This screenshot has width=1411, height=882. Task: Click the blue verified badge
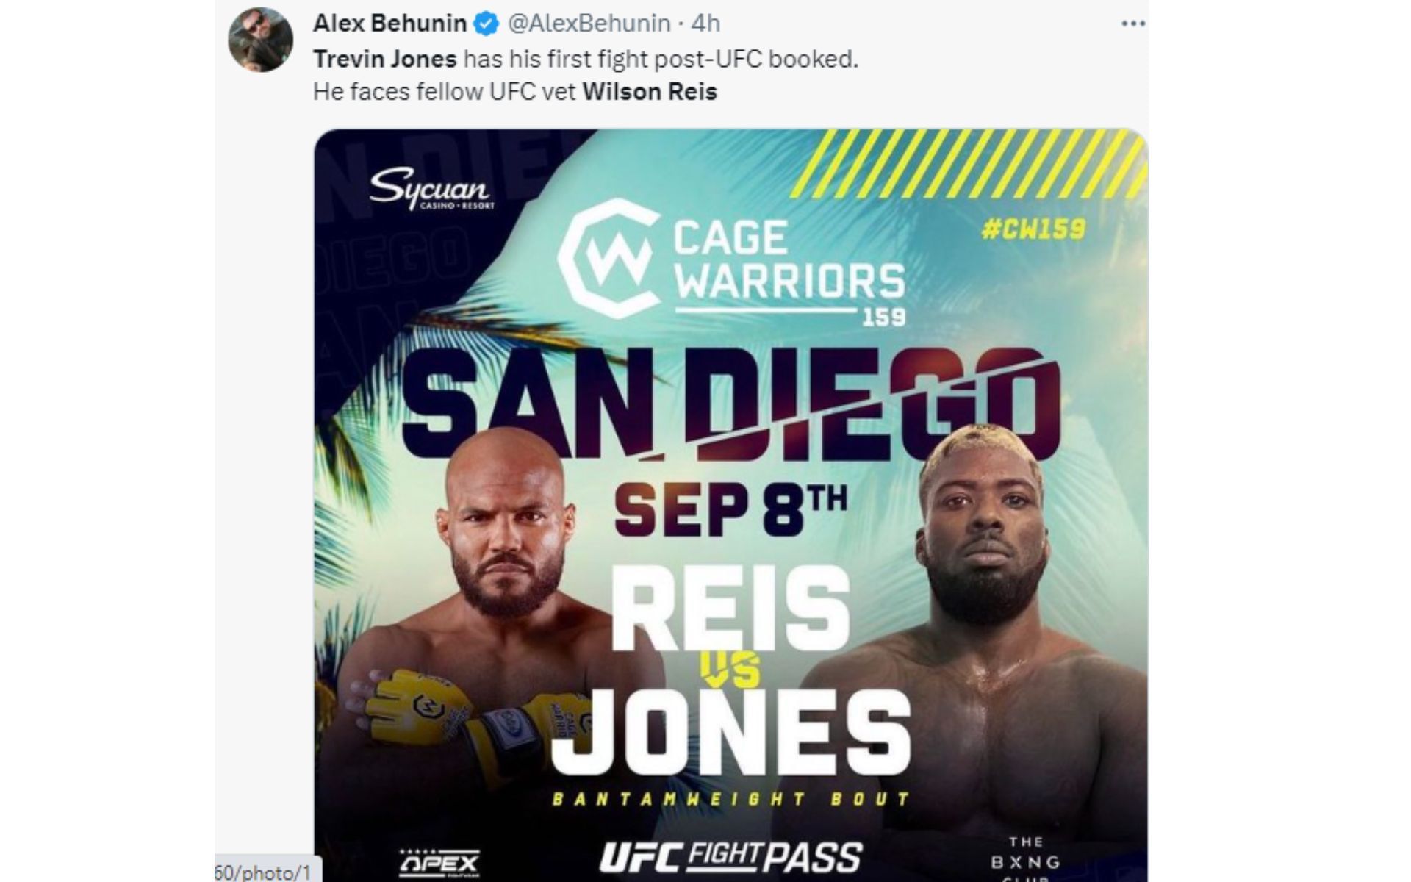485,24
